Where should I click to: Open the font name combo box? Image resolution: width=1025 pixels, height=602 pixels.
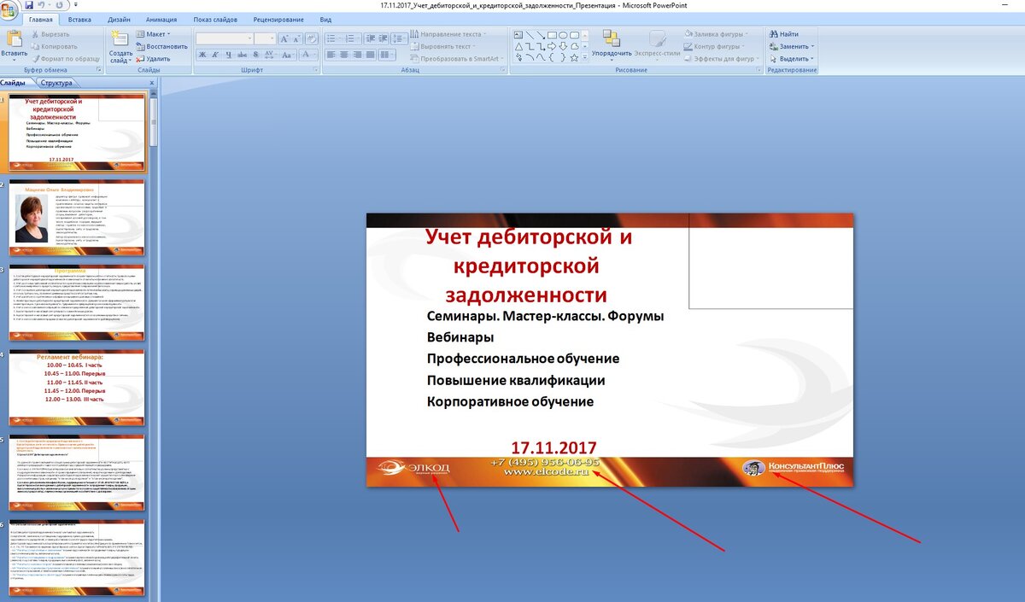click(x=224, y=38)
